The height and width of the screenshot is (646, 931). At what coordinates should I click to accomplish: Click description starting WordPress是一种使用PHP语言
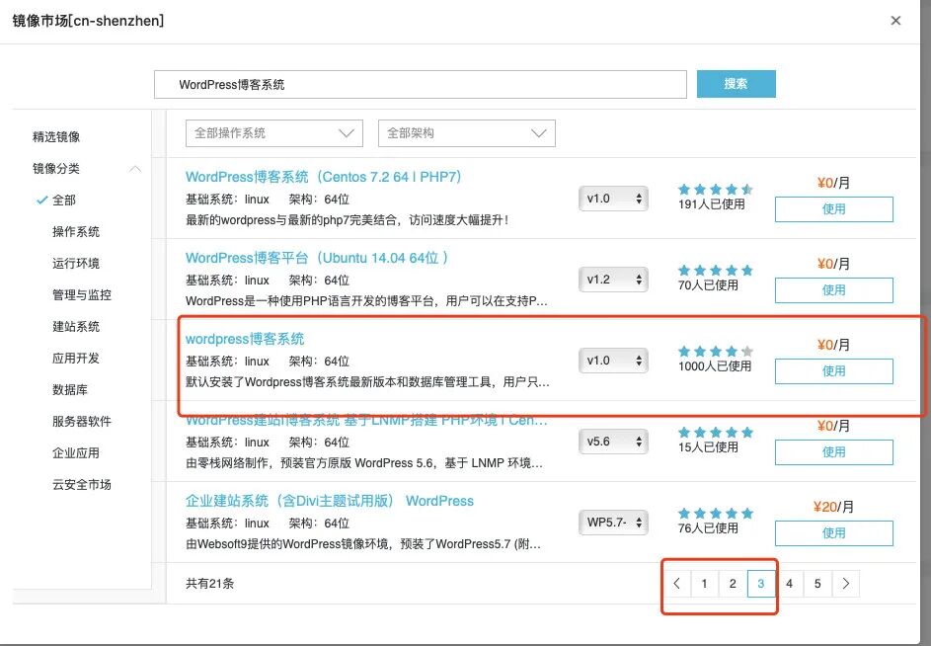click(366, 300)
